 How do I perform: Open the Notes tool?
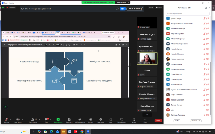coord(134,120)
